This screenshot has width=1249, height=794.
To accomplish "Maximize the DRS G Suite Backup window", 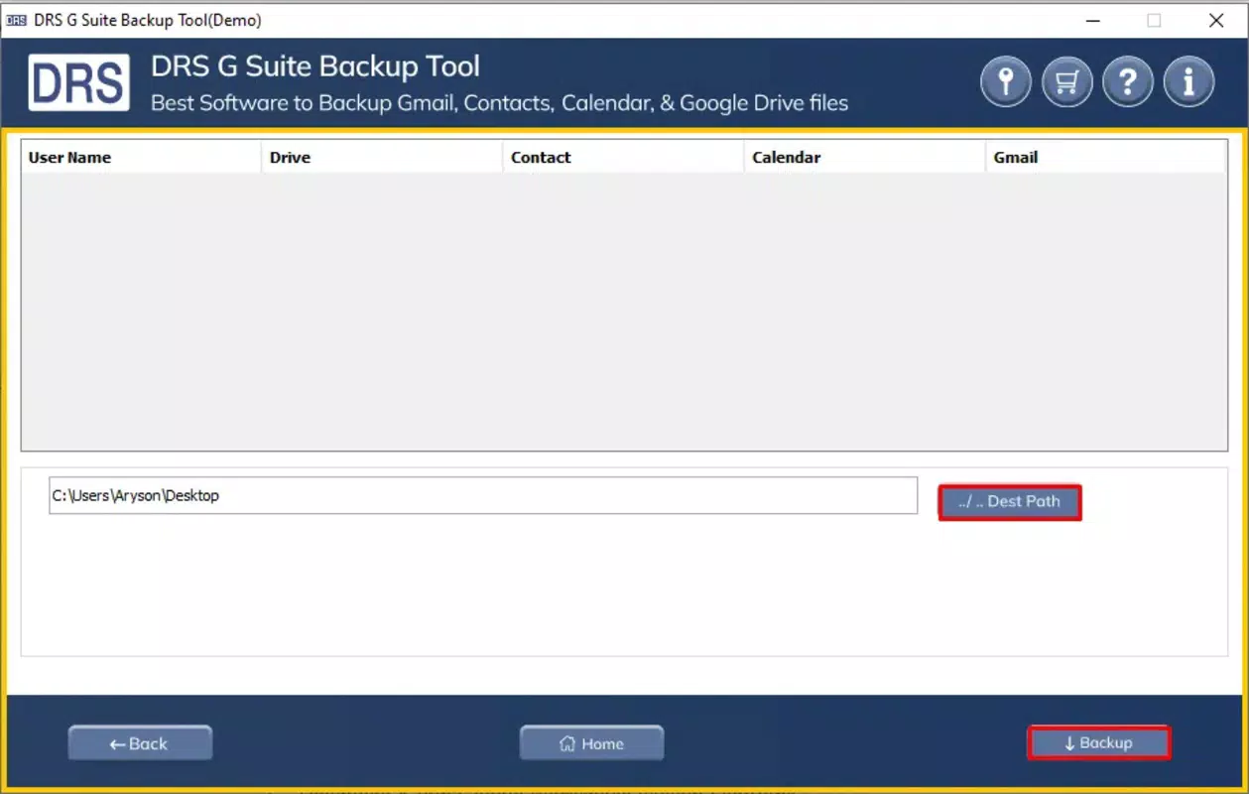I will click(1154, 20).
